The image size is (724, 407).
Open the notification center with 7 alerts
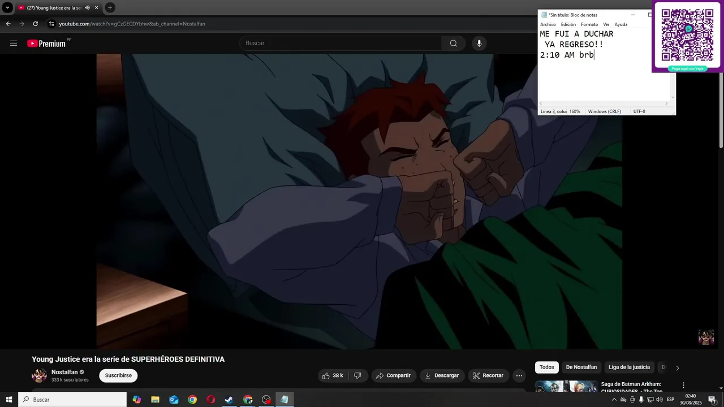tap(712, 400)
